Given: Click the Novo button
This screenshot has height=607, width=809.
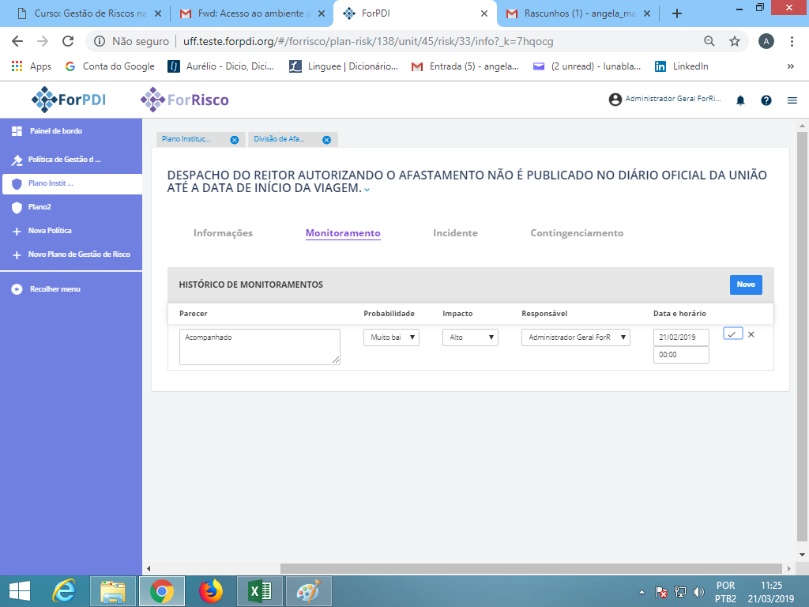Looking at the screenshot, I should tap(745, 285).
